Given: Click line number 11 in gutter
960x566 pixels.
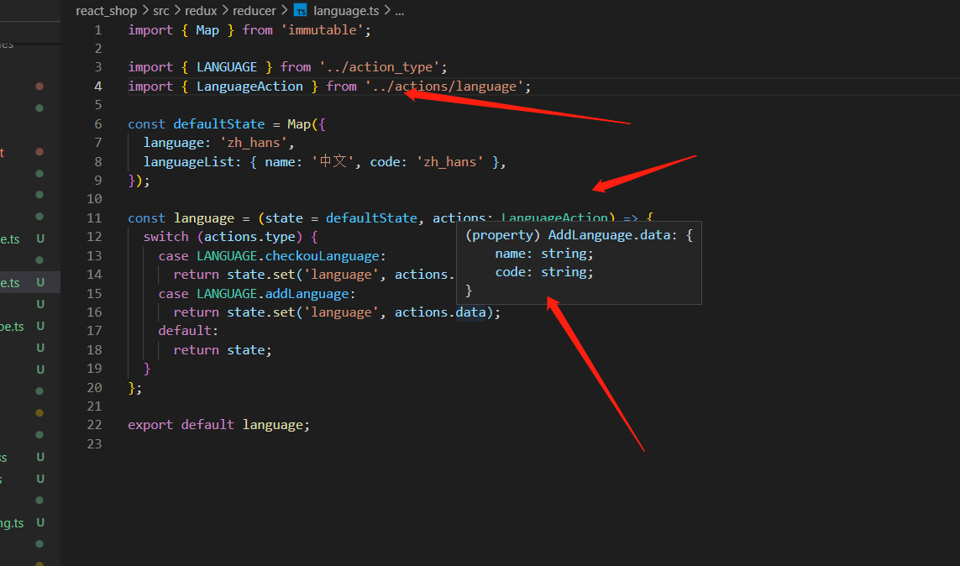Looking at the screenshot, I should tap(94, 217).
